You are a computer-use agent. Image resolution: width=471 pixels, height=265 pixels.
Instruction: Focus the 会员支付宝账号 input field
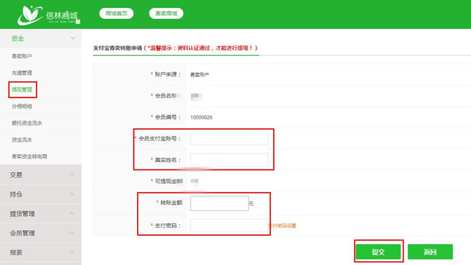(x=229, y=138)
